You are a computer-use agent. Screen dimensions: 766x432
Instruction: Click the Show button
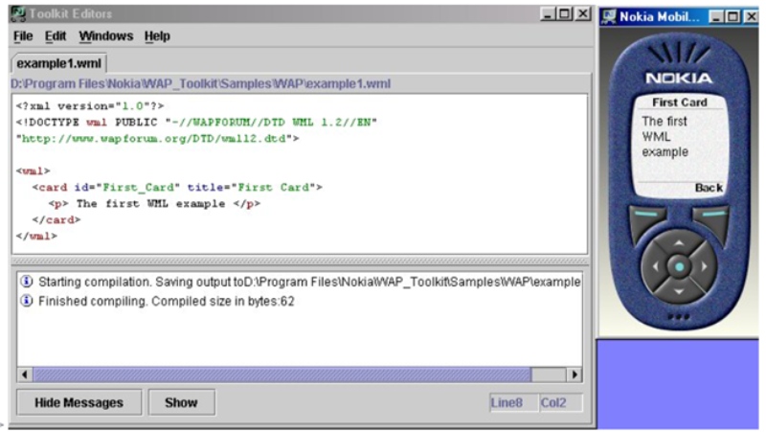click(x=181, y=402)
